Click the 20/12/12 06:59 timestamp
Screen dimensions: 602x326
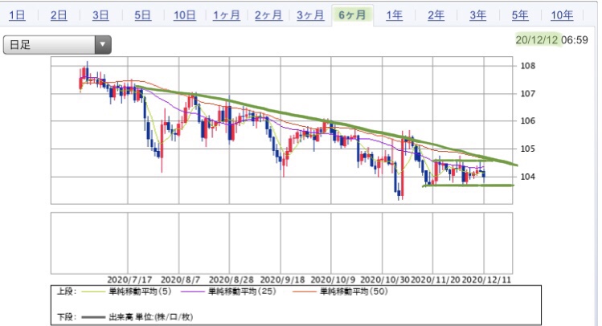tap(551, 40)
